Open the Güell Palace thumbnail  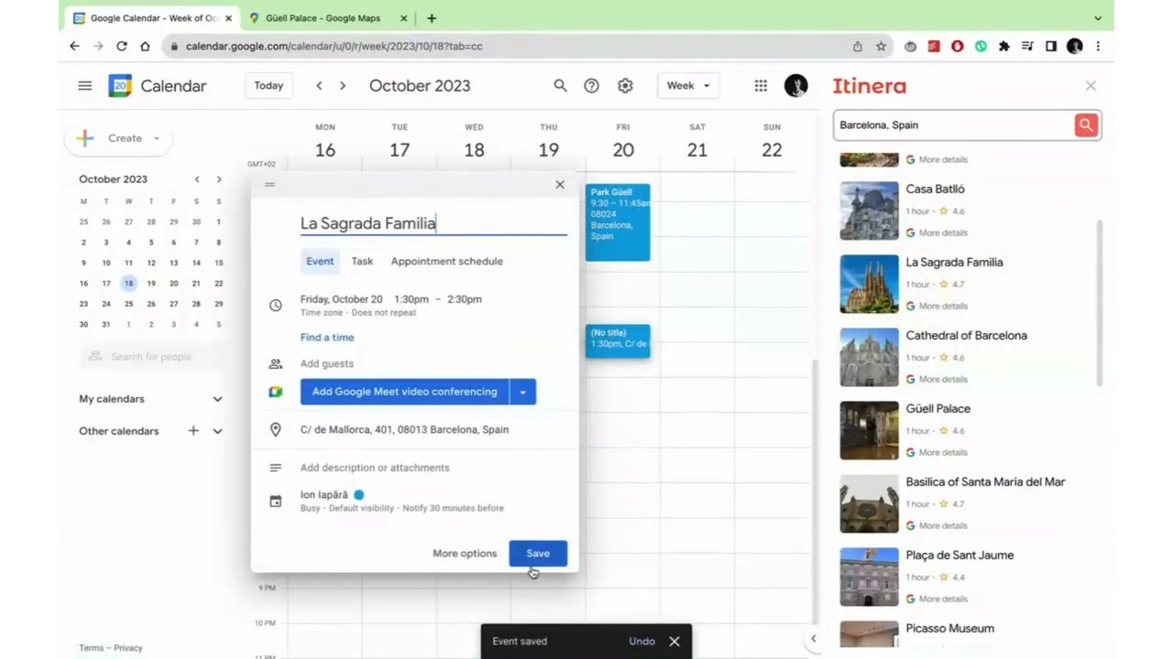(869, 430)
